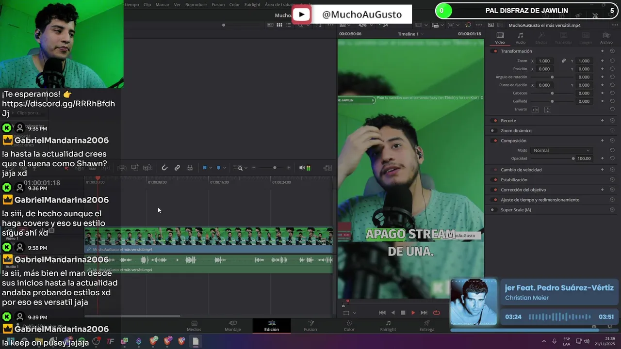Open the Fairlight menu
This screenshot has height=349, width=621.
pos(252,4)
